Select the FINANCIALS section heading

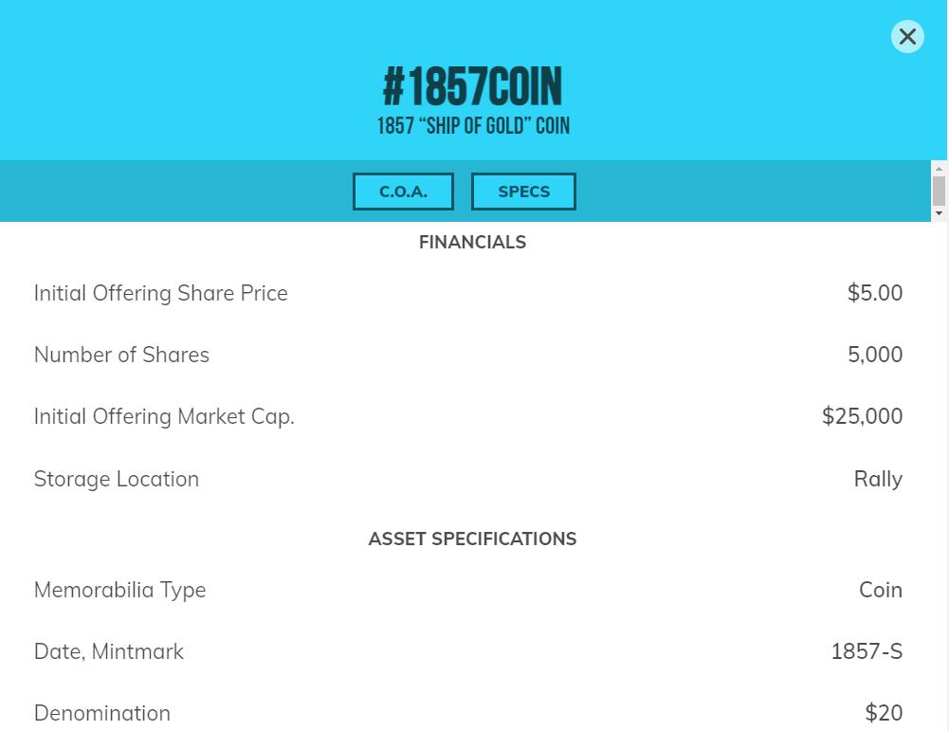click(472, 243)
